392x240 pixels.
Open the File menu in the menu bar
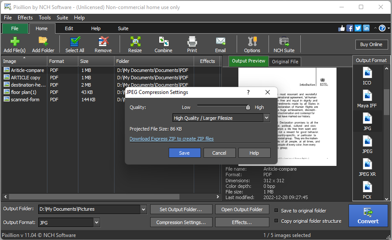[x=8, y=18]
